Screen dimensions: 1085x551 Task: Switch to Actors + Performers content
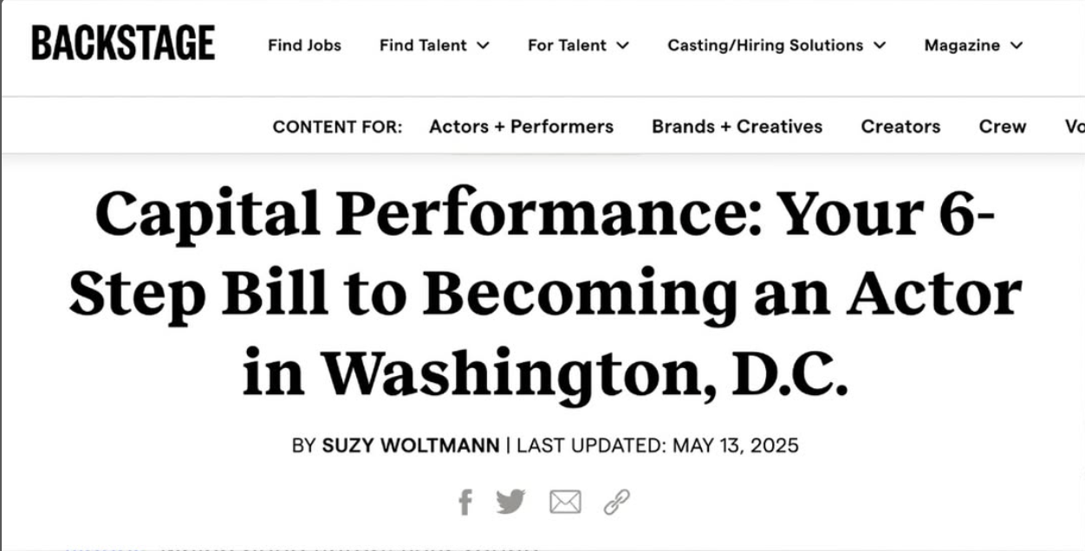point(521,126)
